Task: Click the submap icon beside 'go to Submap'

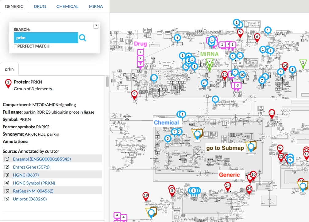Action: (251, 147)
